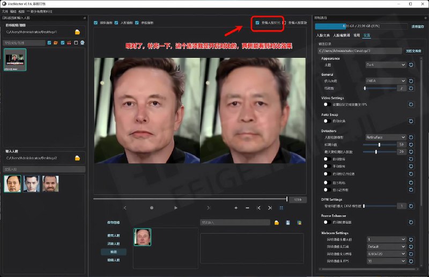Open the 文件 menu
The image size is (429, 277).
[x=5, y=11]
